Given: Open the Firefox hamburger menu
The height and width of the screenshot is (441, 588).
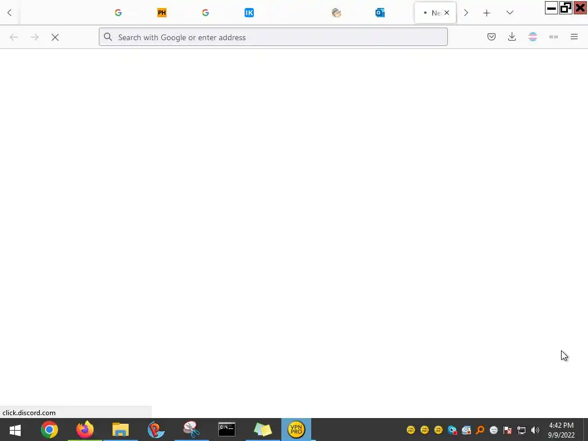Looking at the screenshot, I should [x=574, y=37].
